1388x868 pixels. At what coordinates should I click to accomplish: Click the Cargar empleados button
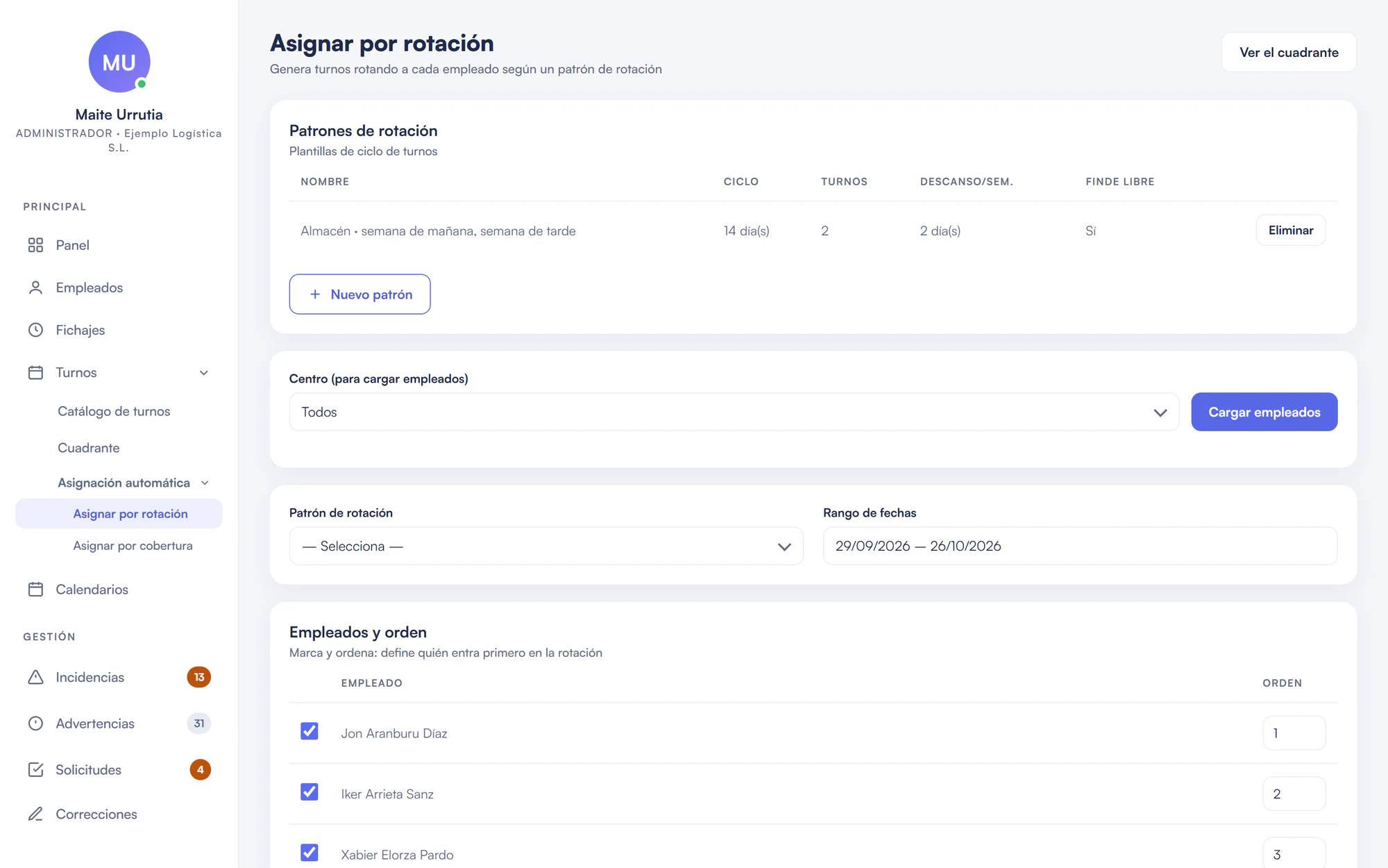tap(1264, 412)
